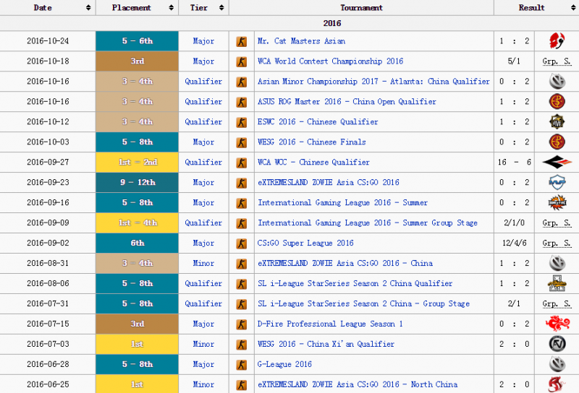Open IGL 2016 Summer Group Stage link
The width and height of the screenshot is (579, 393).
(x=368, y=223)
